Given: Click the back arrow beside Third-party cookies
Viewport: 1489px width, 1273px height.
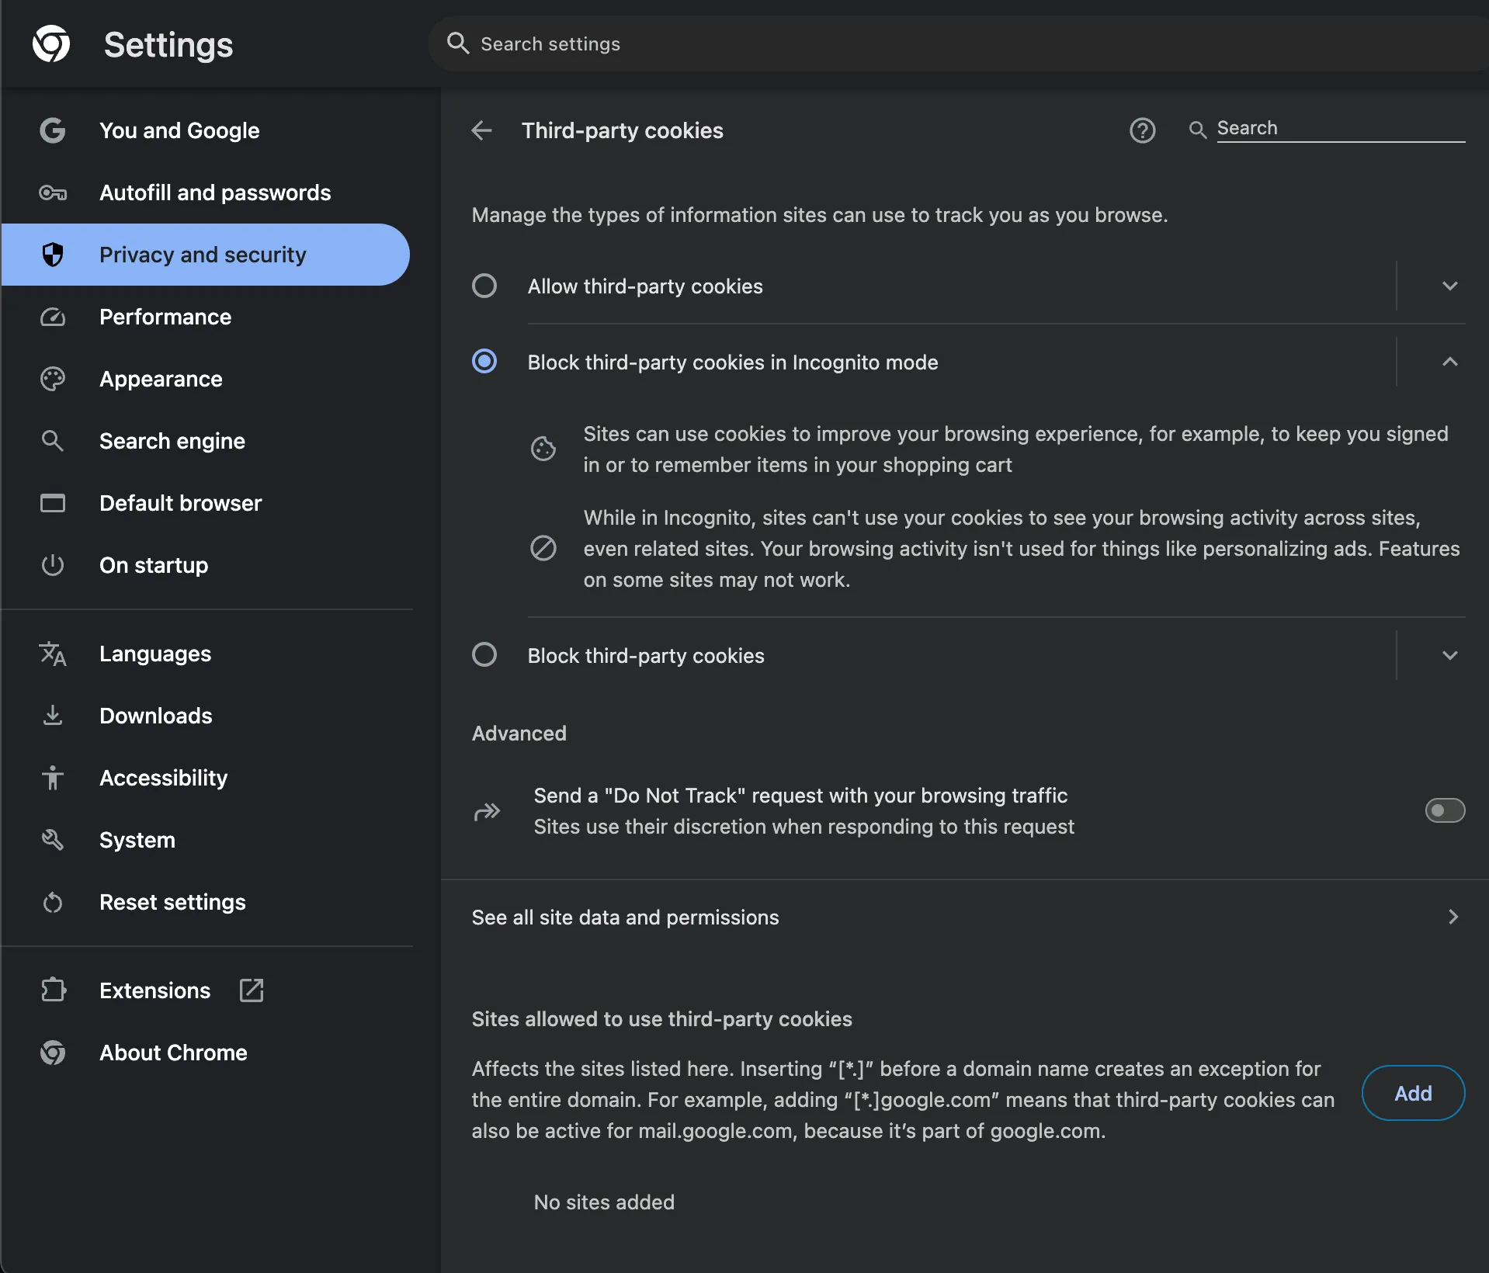Looking at the screenshot, I should 481,130.
